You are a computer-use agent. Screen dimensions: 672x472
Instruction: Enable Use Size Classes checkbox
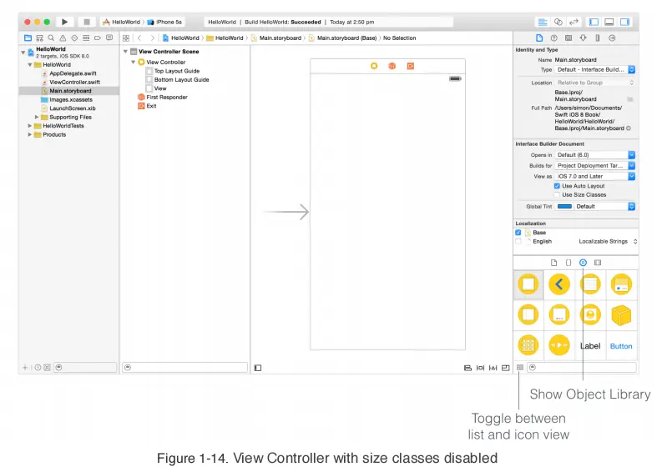pos(557,195)
